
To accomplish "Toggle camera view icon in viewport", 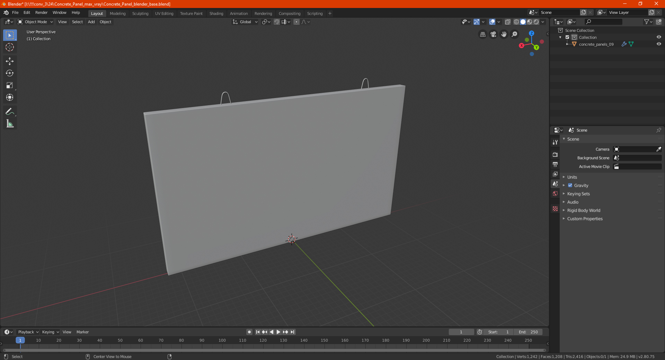I will (493, 34).
